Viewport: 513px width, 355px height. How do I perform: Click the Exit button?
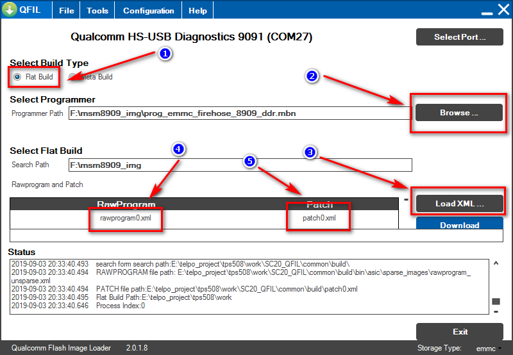(459, 331)
